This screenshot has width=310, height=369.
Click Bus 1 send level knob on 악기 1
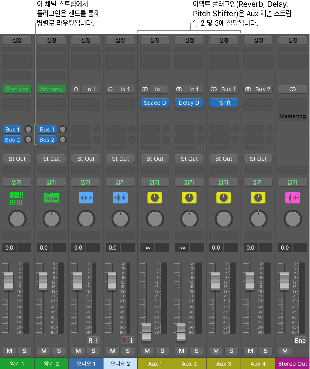[x=28, y=129]
